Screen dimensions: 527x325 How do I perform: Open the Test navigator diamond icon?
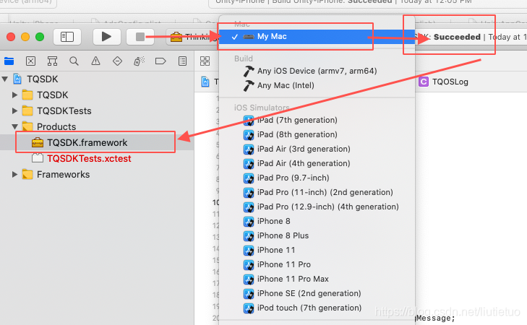pos(117,61)
